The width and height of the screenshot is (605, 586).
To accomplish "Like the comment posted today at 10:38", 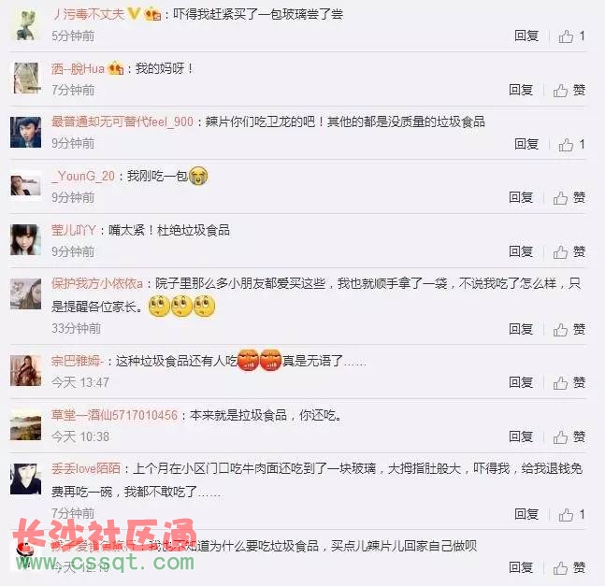I will click(569, 436).
